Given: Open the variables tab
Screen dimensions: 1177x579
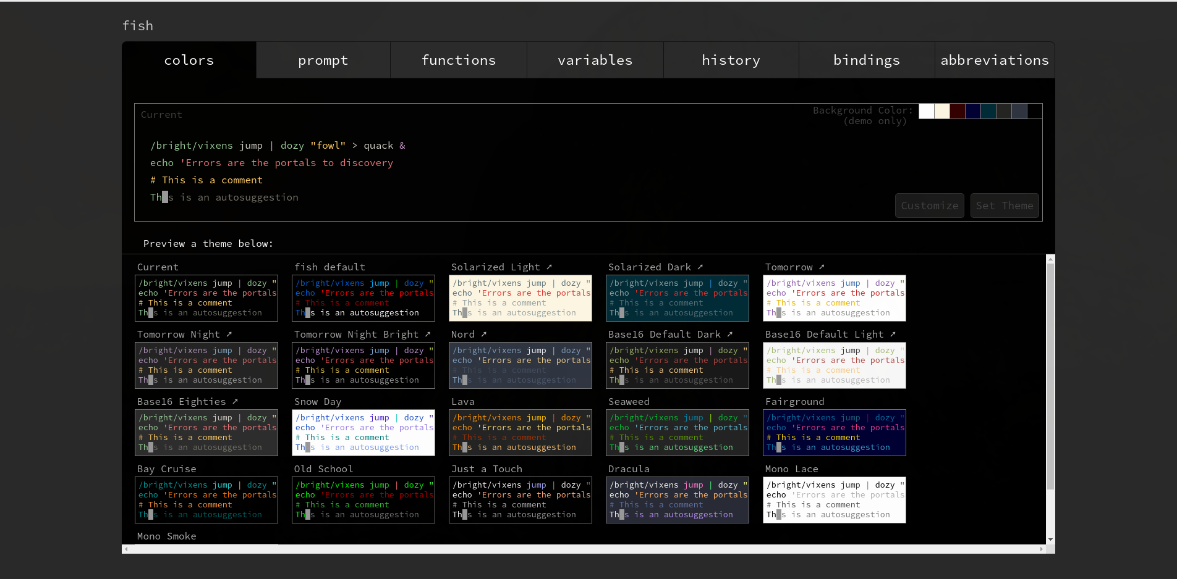Looking at the screenshot, I should [595, 60].
